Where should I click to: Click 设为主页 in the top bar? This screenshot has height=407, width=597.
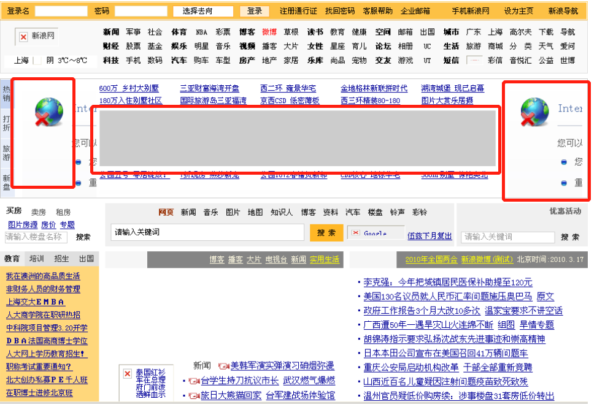[518, 12]
